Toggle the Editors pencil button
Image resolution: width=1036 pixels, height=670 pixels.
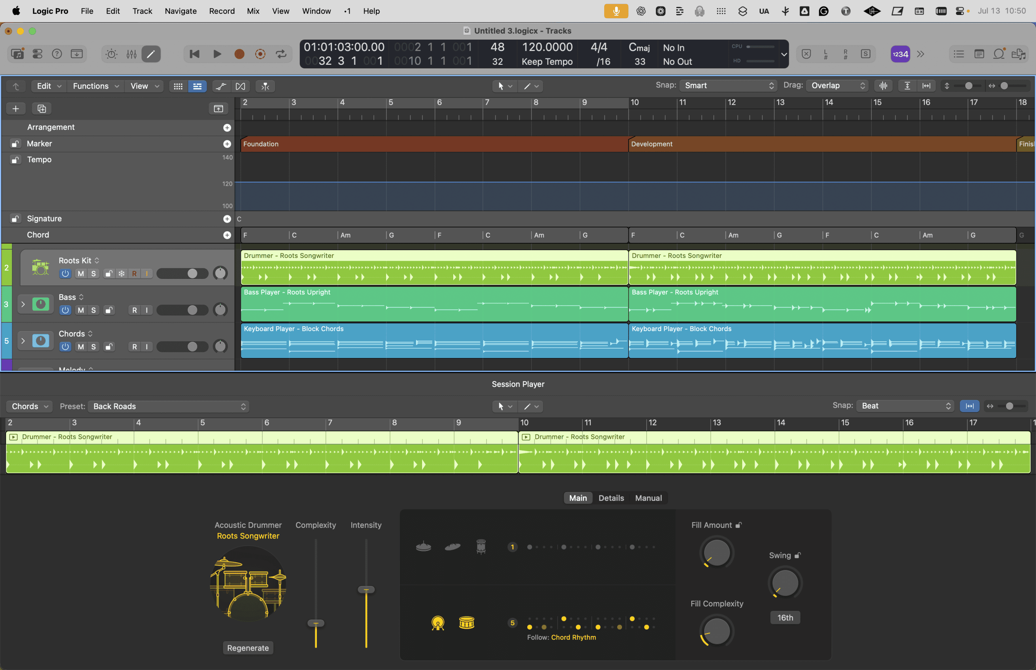151,54
